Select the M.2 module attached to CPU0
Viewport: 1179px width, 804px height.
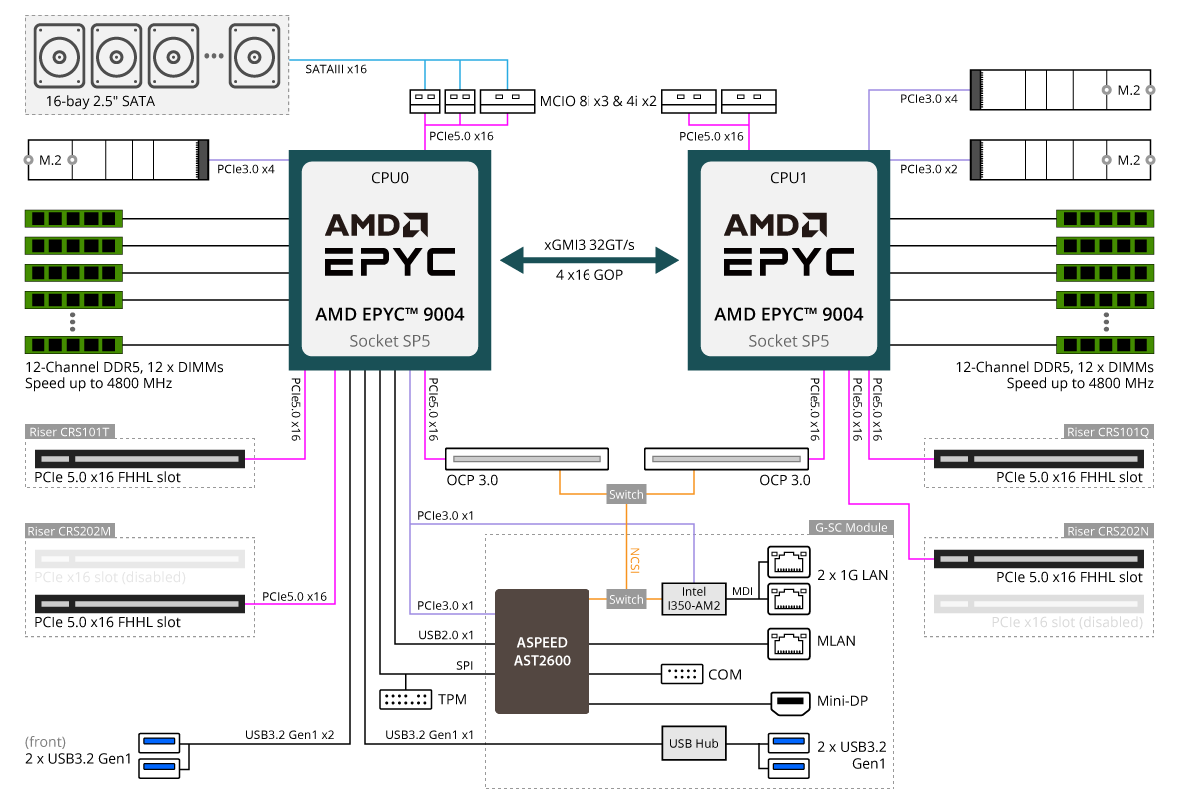(x=118, y=159)
